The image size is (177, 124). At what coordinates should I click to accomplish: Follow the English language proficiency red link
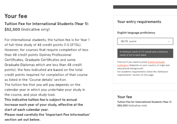point(141,64)
